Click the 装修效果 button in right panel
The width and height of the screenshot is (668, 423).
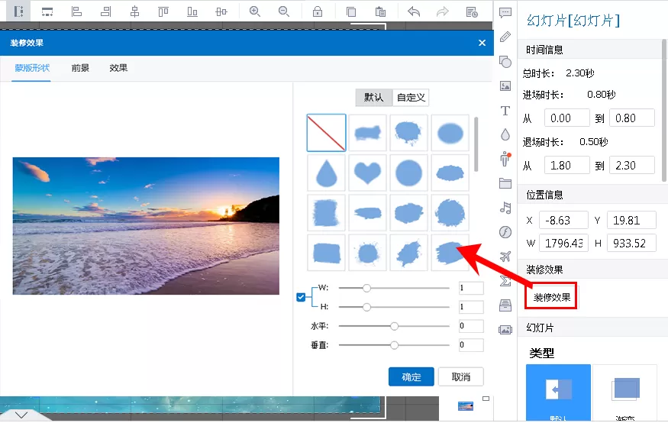coord(551,297)
